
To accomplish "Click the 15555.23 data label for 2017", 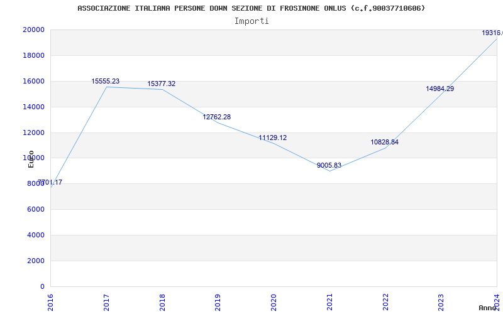I will click(105, 82).
